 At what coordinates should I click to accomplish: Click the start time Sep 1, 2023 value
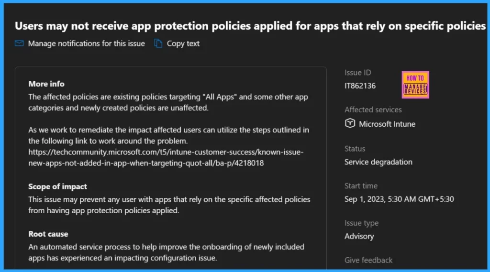399,199
